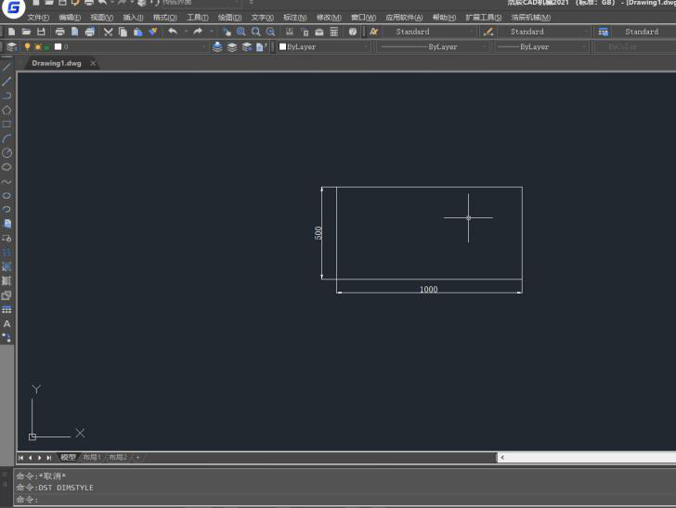Select the 1000 dimension text

[x=429, y=289]
